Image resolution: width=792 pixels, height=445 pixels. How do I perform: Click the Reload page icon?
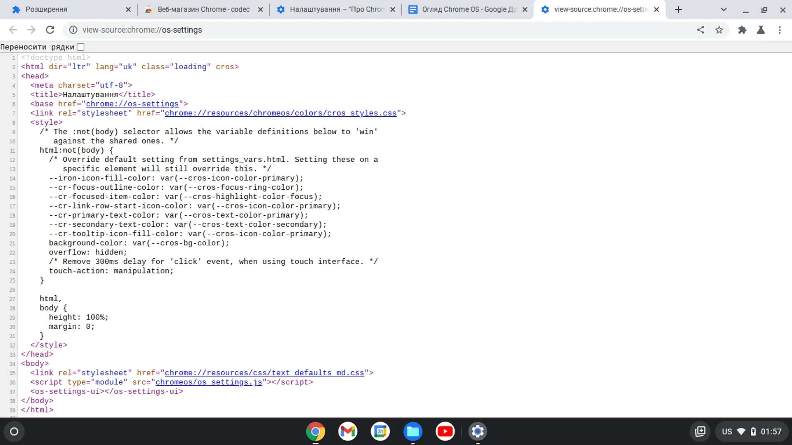point(50,30)
